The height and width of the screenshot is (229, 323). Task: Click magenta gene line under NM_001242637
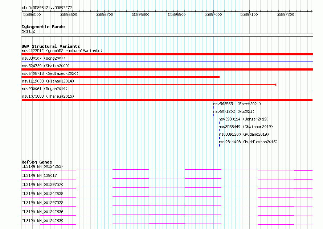click(x=167, y=170)
